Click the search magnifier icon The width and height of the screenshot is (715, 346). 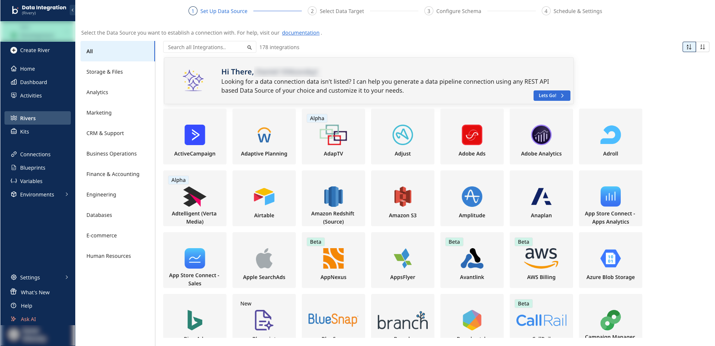(x=249, y=47)
